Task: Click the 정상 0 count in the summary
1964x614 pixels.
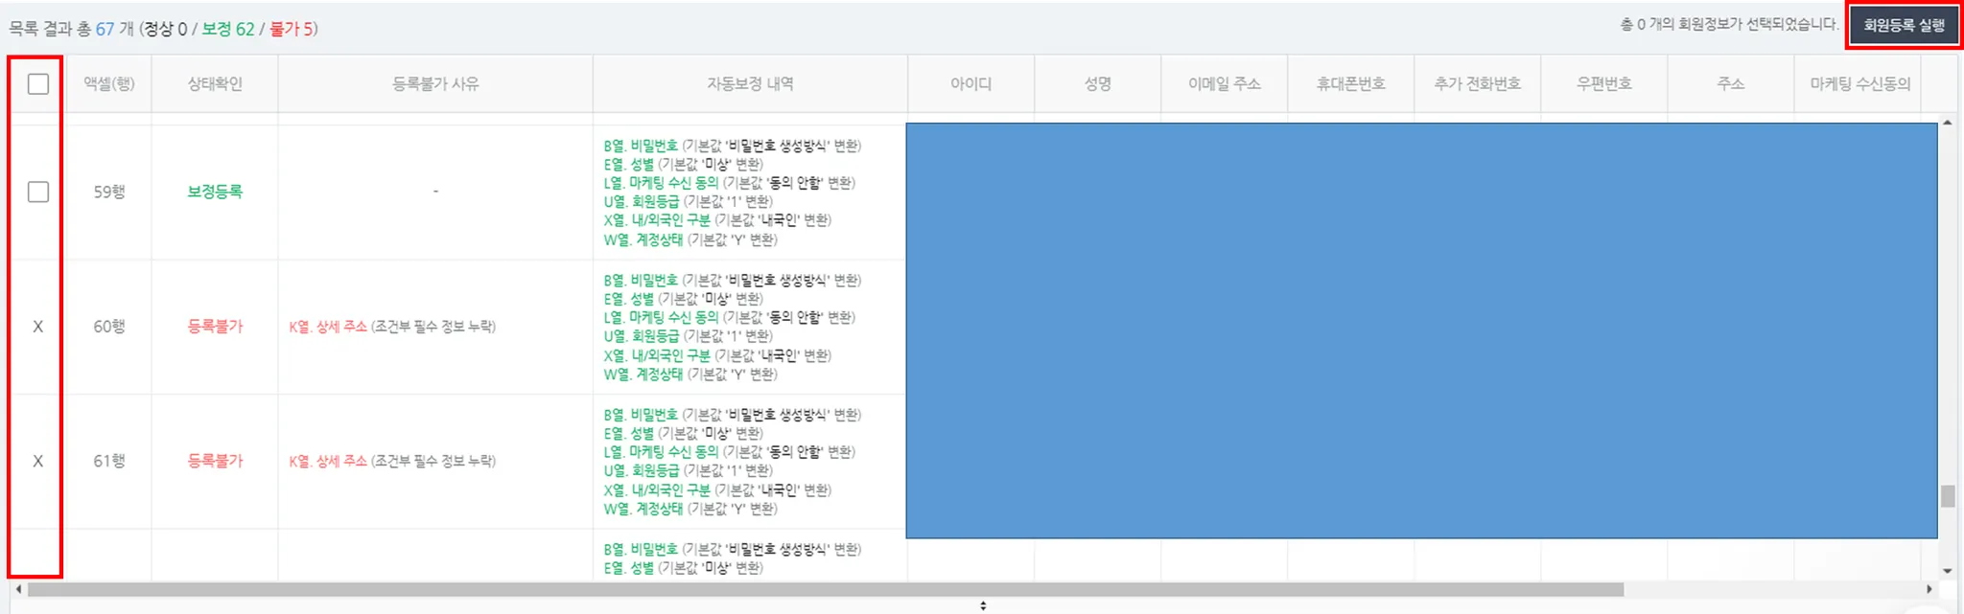Action: point(166,29)
